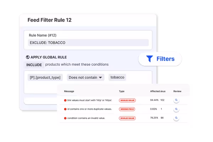Image resolution: width=213 pixels, height=142 pixels.
Task: Click the Filters label text
Action: point(165,59)
